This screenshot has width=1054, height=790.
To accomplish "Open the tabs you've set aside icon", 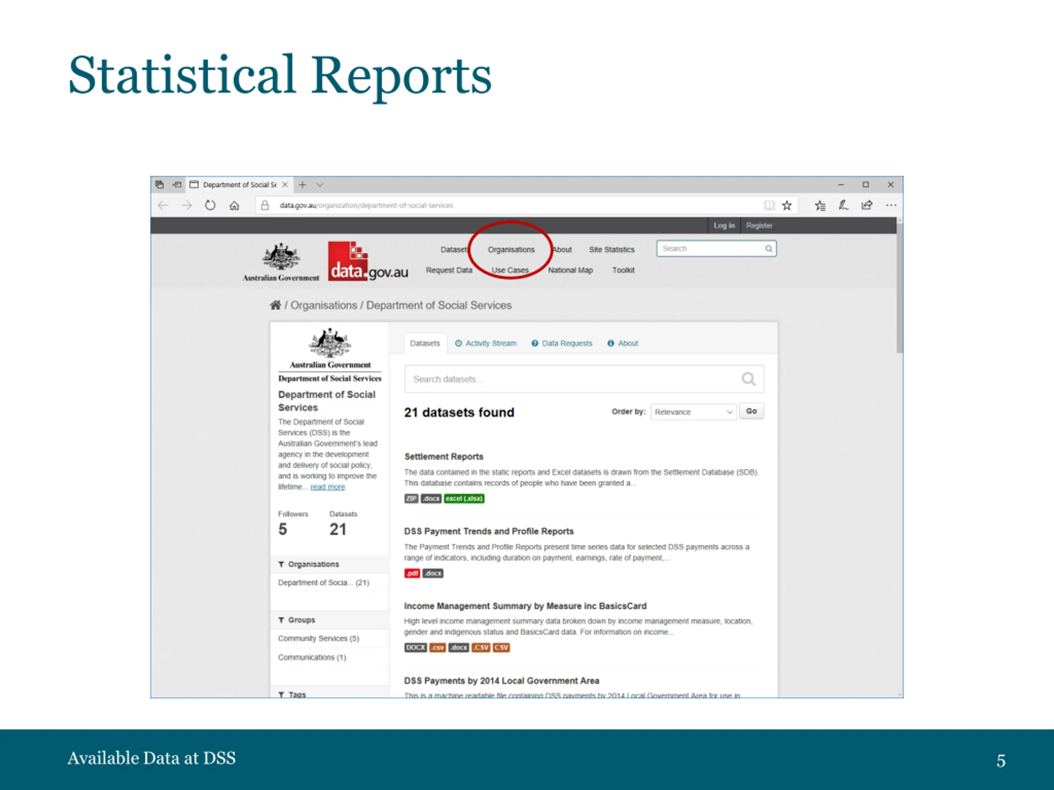I will (x=160, y=185).
